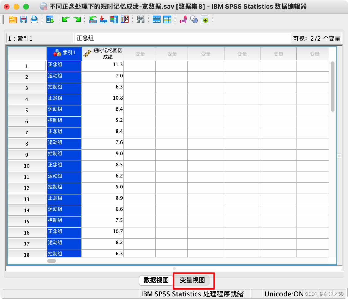Click score cell 10.7
Image resolution: width=348 pixels, height=299 pixels.
(x=103, y=233)
